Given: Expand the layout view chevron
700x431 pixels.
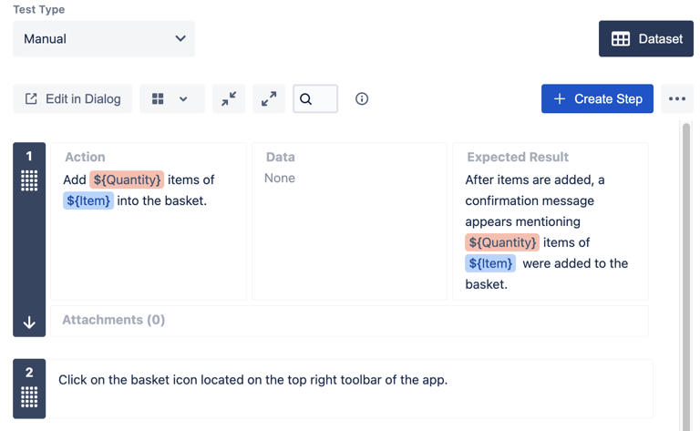Looking at the screenshot, I should [x=183, y=98].
